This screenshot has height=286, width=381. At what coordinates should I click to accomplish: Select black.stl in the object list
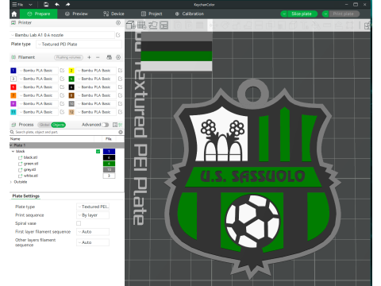pyautogui.click(x=30, y=157)
